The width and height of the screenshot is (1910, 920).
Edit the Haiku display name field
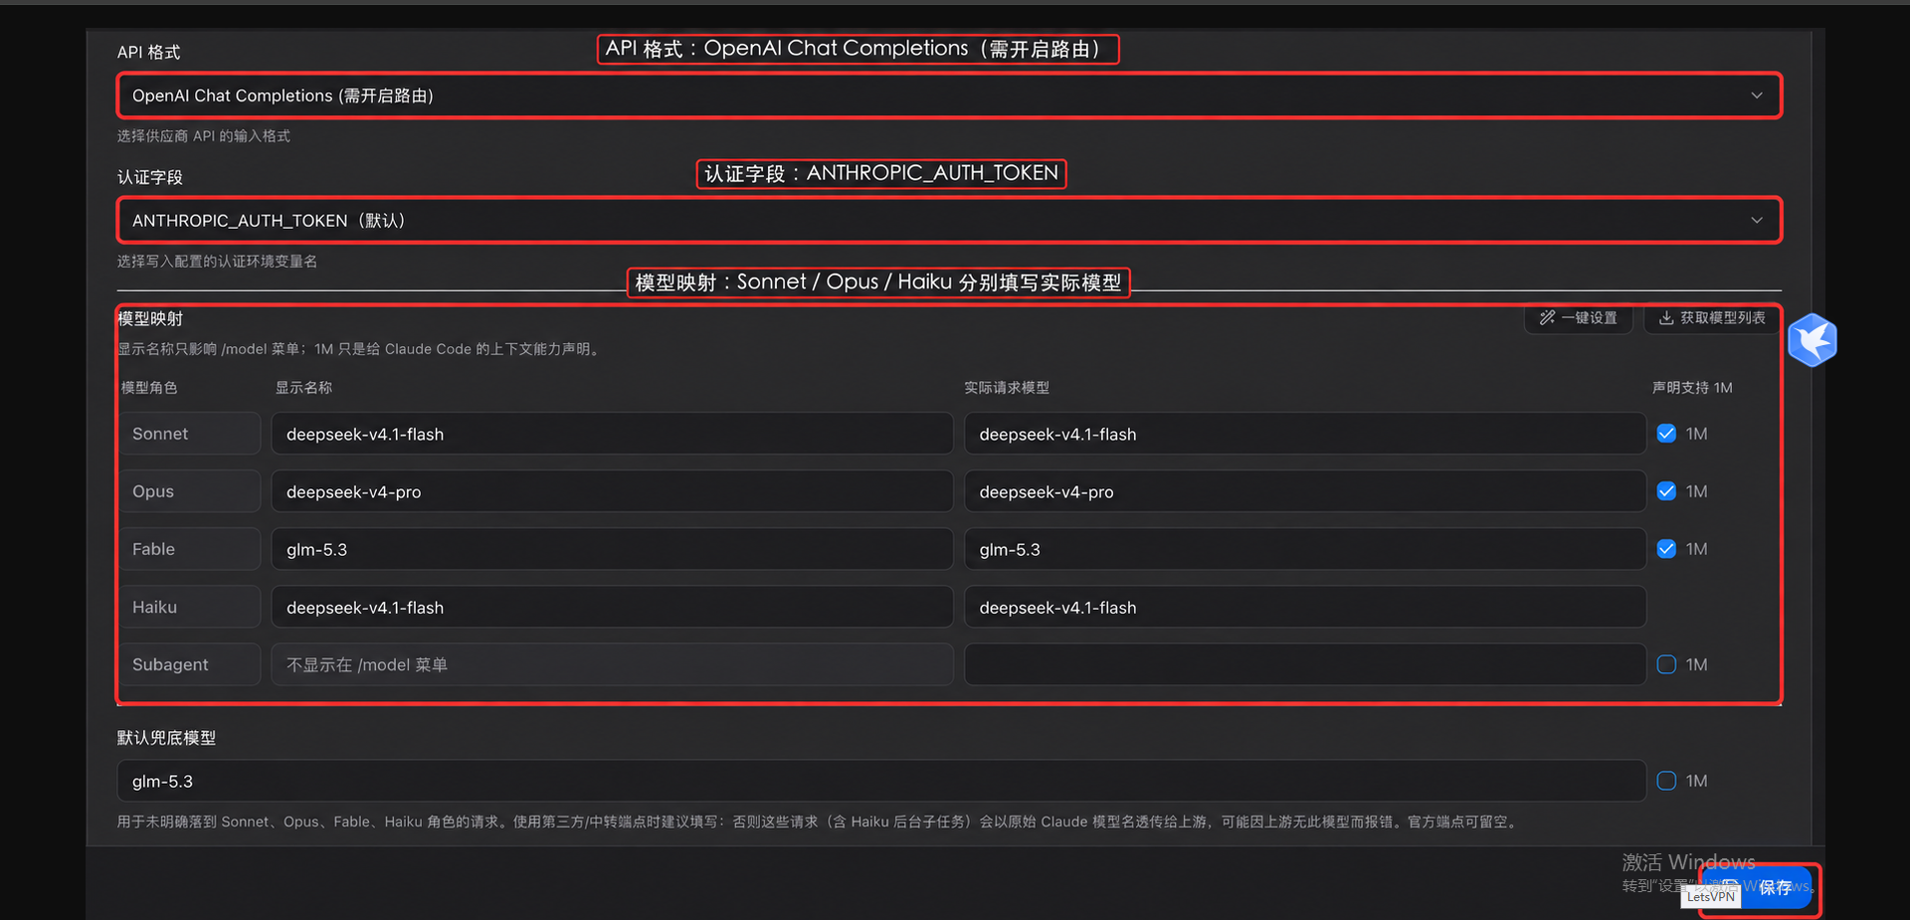point(612,607)
